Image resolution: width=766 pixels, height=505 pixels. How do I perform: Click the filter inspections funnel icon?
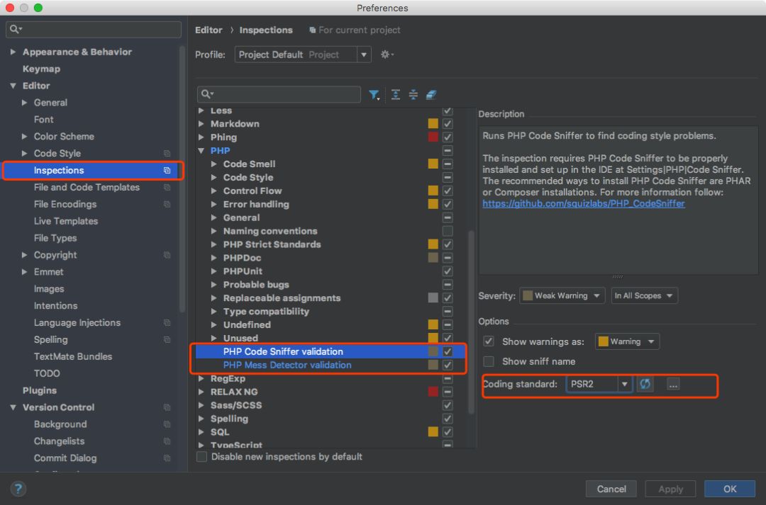click(x=374, y=95)
